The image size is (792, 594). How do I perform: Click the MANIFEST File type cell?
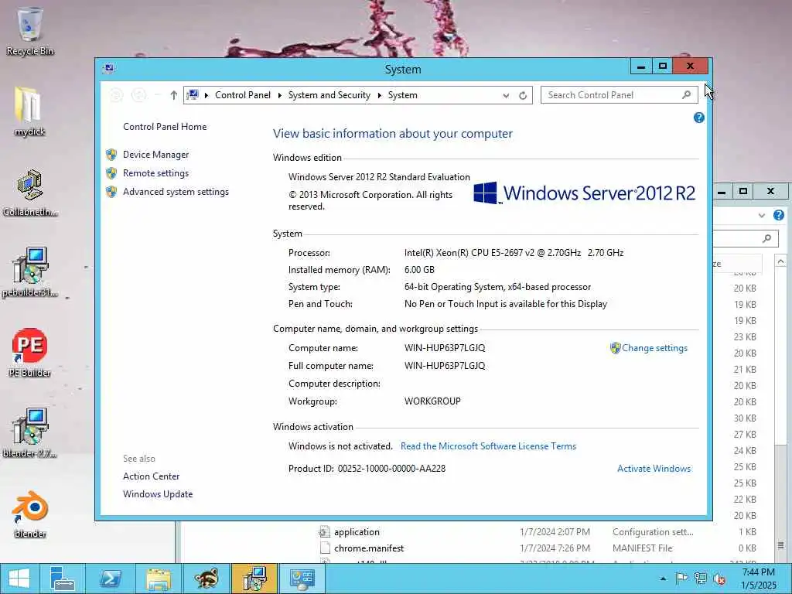(x=642, y=548)
